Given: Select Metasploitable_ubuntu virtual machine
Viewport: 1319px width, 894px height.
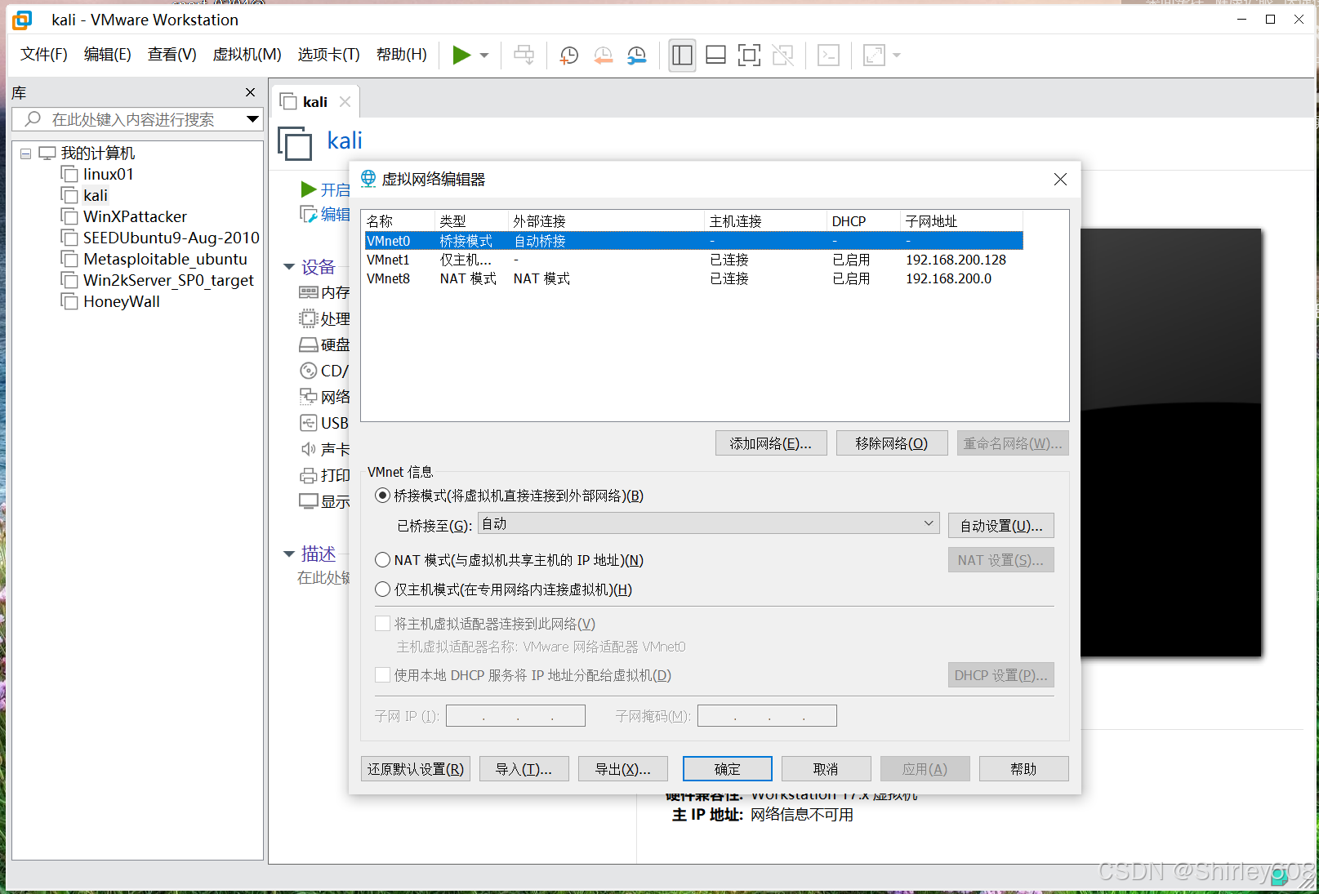Looking at the screenshot, I should (x=165, y=259).
